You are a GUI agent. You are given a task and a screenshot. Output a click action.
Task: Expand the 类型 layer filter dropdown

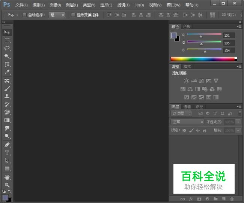(x=181, y=113)
